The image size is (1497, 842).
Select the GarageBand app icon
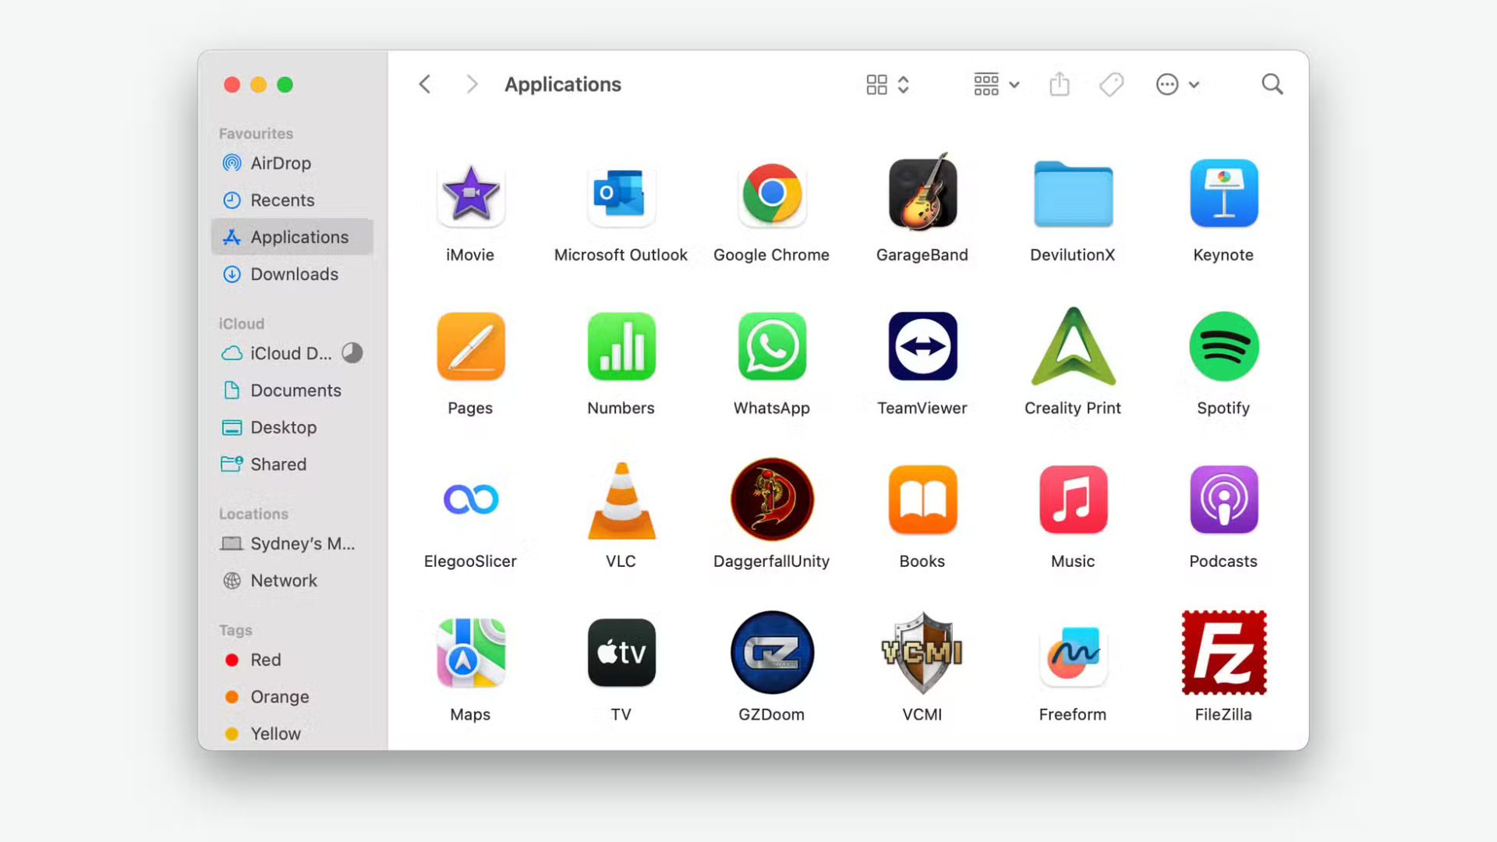[922, 193]
